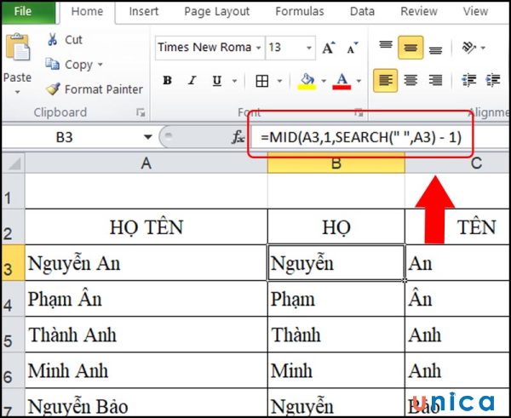Click the text orientation icon
The width and height of the screenshot is (511, 418).
click(x=468, y=48)
